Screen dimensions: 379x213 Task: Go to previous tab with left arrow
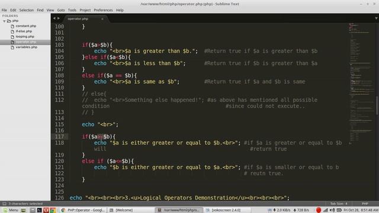54,18
